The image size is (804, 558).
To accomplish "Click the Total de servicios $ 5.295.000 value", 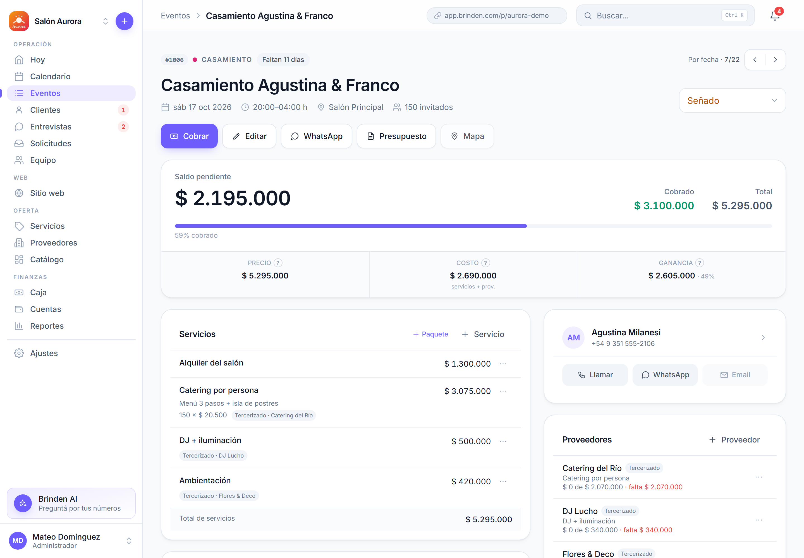I will (x=489, y=519).
